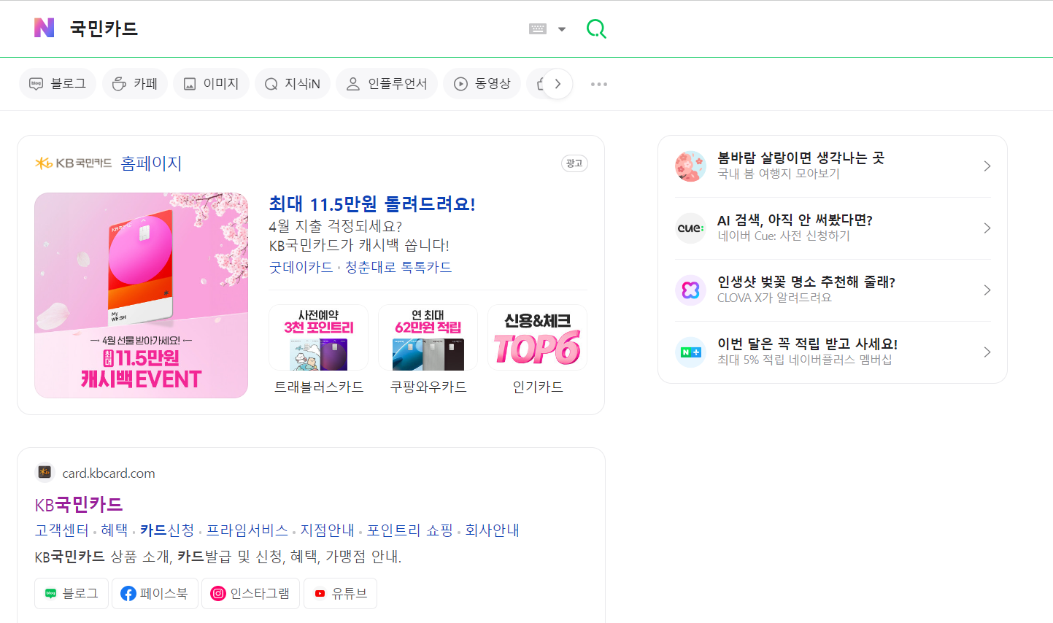Screen dimensions: 1053x623
Task: Expand the search history dropdown arrow
Action: tap(562, 29)
